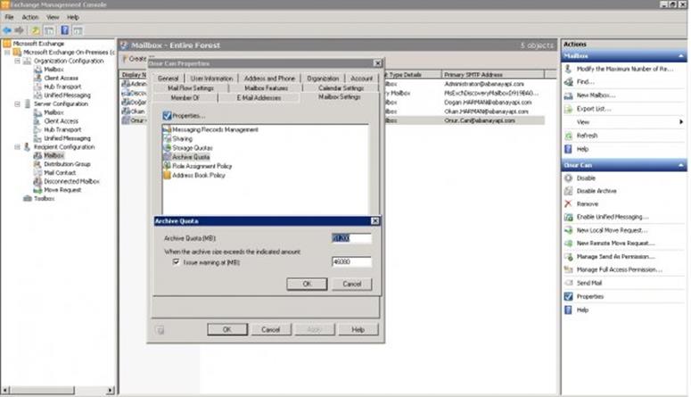The image size is (691, 397).
Task: Switch to the General tab
Action: tap(168, 79)
